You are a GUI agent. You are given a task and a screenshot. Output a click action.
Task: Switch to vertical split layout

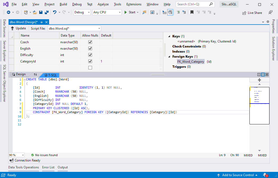click(259, 75)
